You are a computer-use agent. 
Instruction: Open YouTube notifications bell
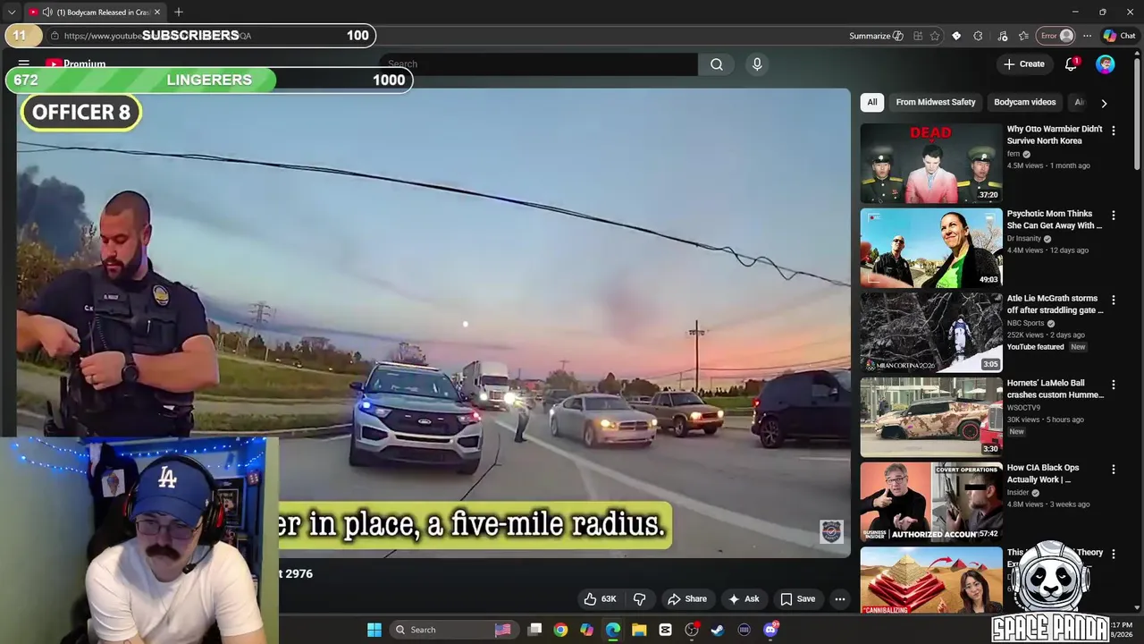(1071, 64)
